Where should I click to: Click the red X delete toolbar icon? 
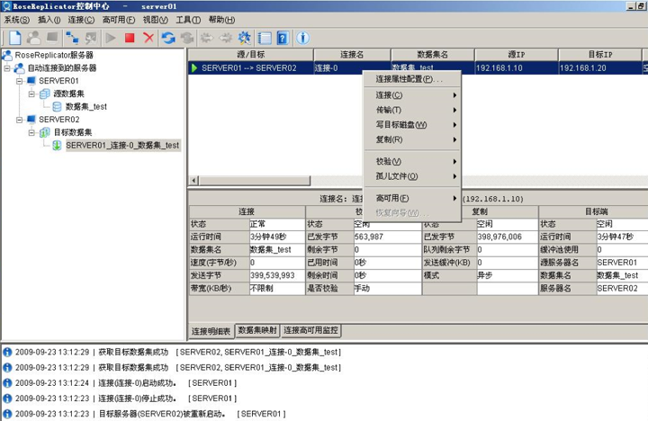tap(148, 38)
